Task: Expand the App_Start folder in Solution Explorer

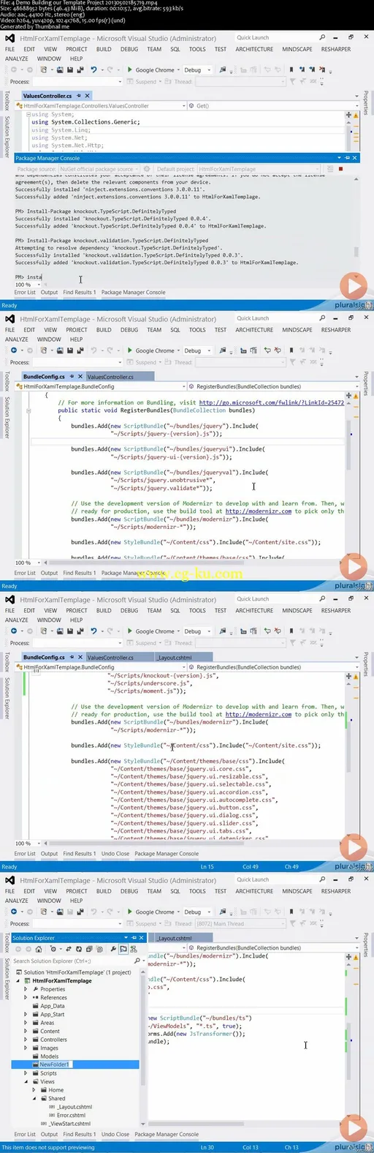Action: tap(26, 1015)
